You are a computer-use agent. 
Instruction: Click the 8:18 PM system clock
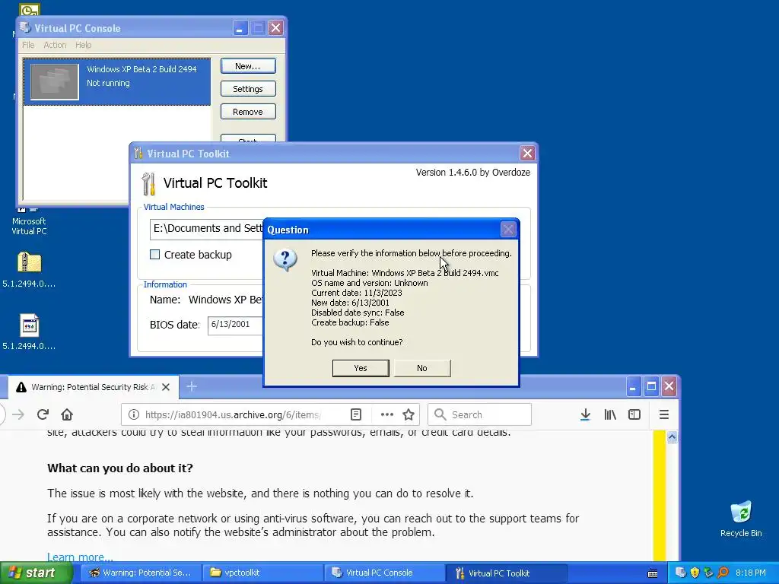(751, 573)
